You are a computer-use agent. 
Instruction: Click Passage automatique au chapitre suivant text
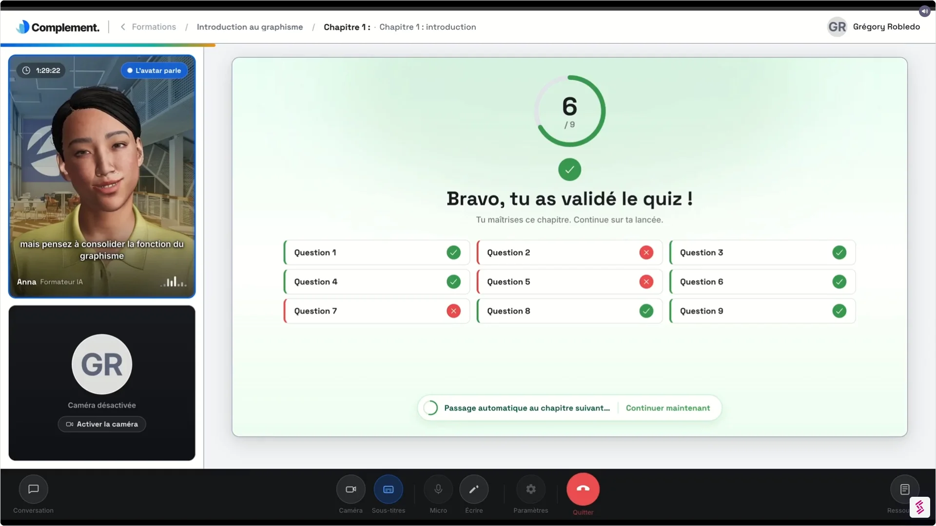point(527,408)
